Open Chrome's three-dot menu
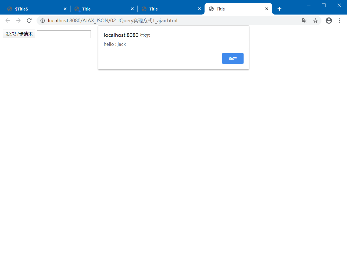 pyautogui.click(x=339, y=21)
